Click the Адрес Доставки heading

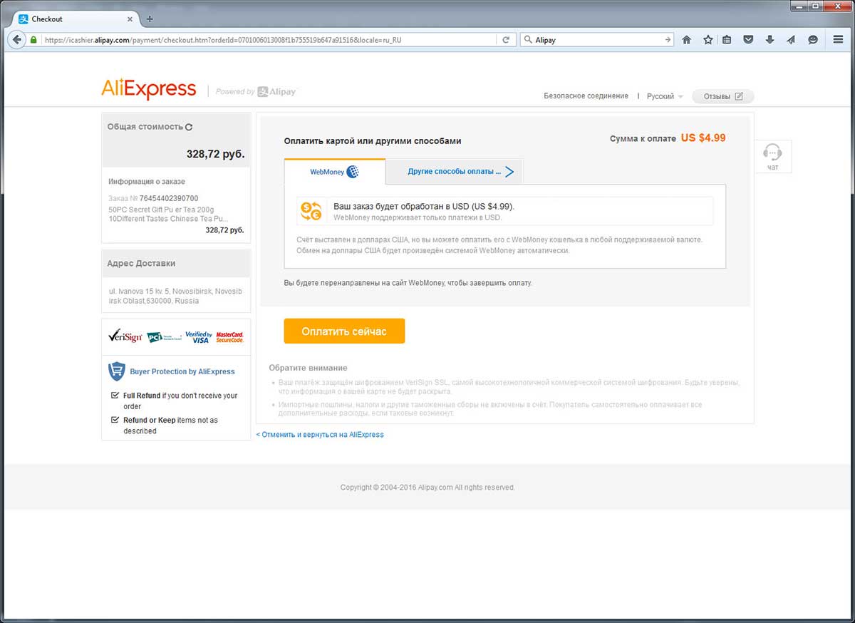(x=141, y=263)
